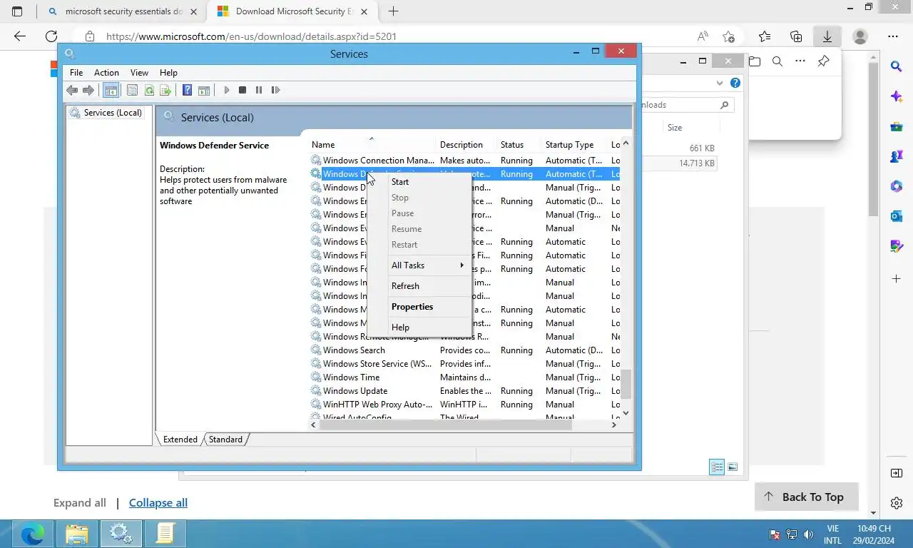Open the File menu in Services

click(x=76, y=73)
